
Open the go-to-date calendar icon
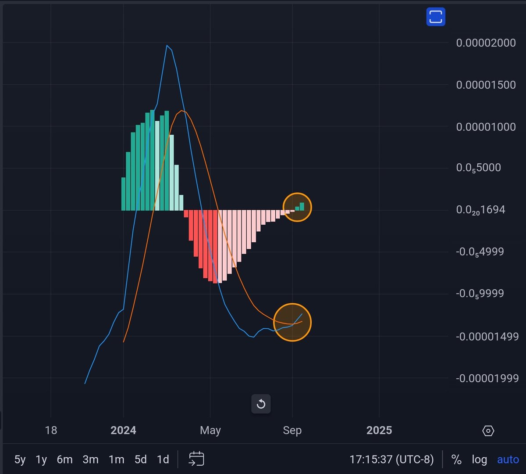coord(196,459)
